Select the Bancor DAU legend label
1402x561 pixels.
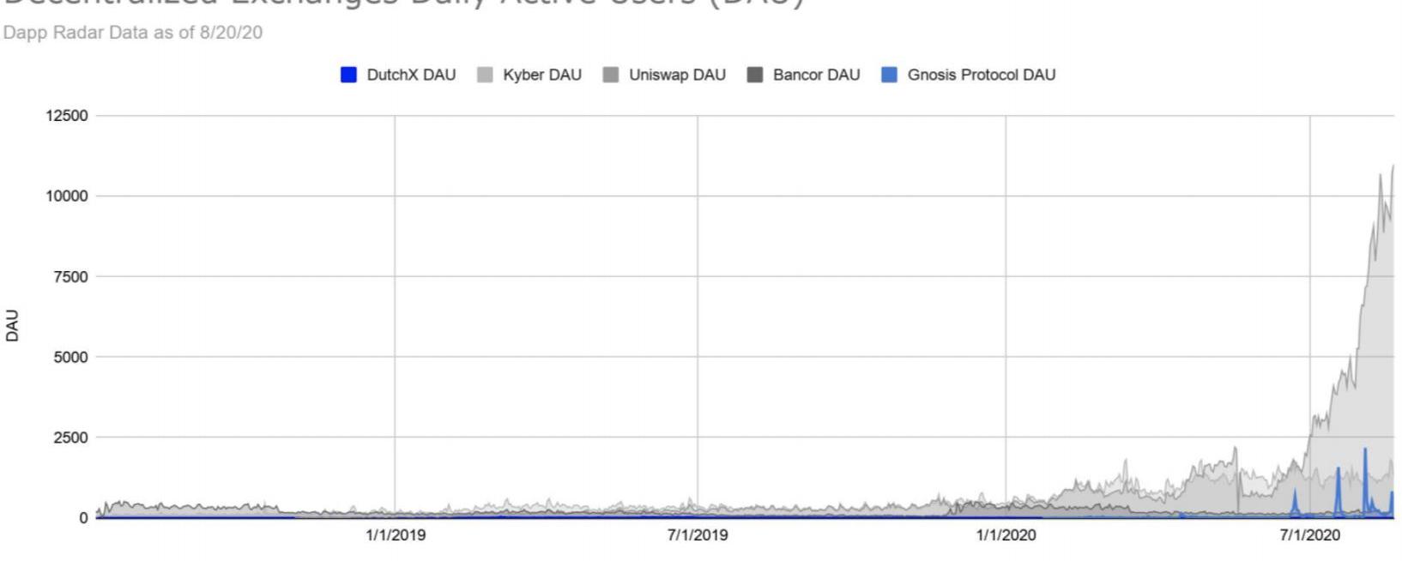(816, 75)
